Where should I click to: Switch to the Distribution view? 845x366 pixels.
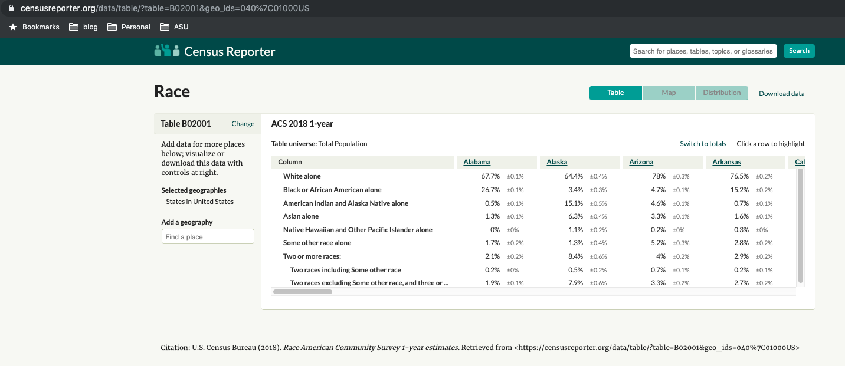point(722,93)
